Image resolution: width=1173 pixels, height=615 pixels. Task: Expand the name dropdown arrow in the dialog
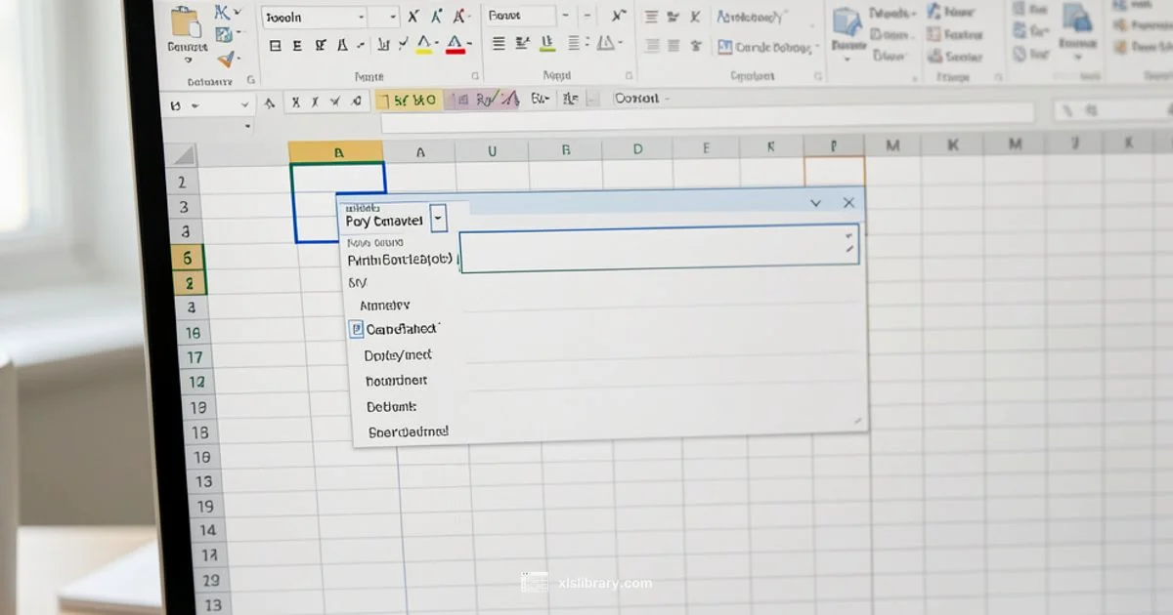438,219
